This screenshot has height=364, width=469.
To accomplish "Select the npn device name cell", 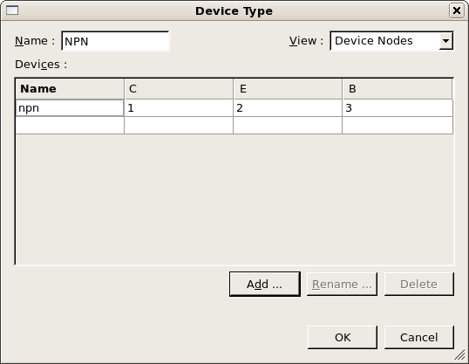I will pyautogui.click(x=70, y=108).
